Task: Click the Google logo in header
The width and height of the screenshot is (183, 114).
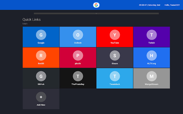Action: pos(96,5)
